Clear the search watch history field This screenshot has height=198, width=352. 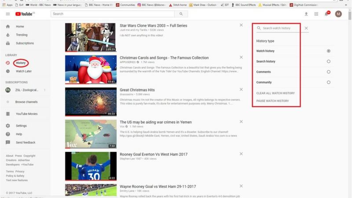click(x=306, y=28)
